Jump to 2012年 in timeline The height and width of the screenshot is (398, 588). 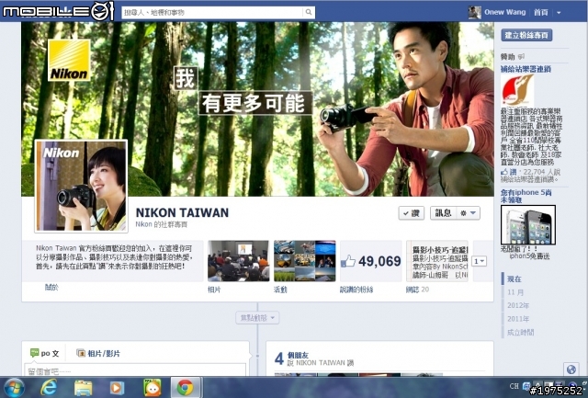click(x=518, y=305)
